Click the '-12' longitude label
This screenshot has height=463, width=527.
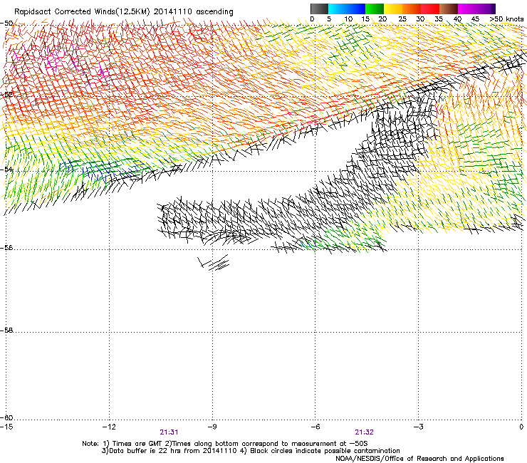(109, 427)
